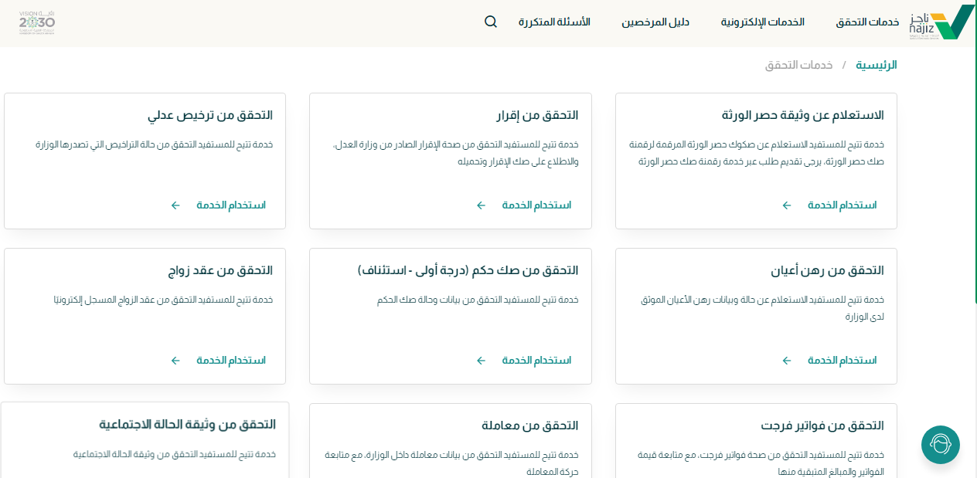Image resolution: width=977 pixels, height=478 pixels.
Task: Open the Vision 2030 logo
Action: [37, 22]
